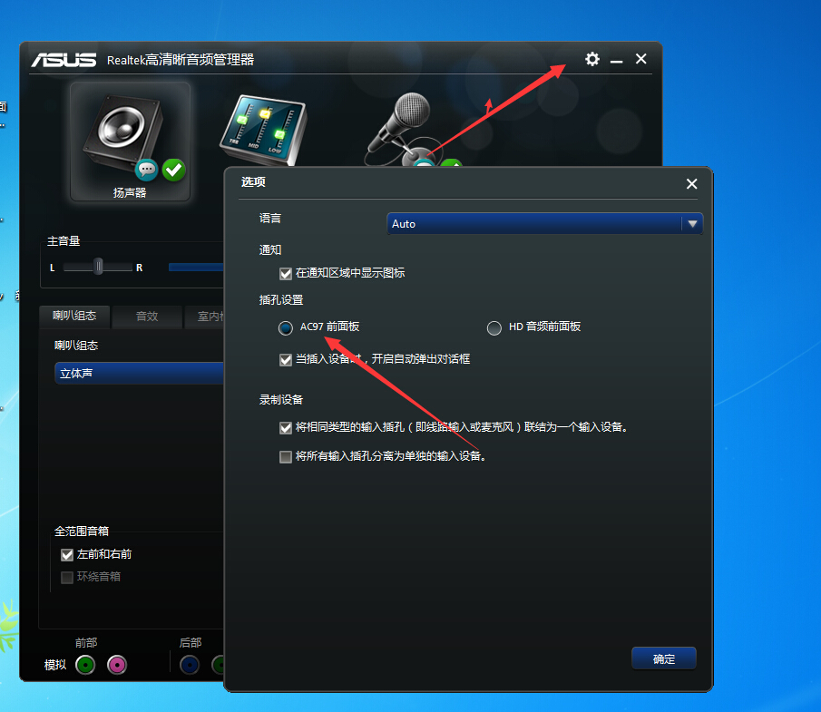The height and width of the screenshot is (712, 821).
Task: Enable 将所有输入插孔分离 checkbox
Action: tap(286, 457)
